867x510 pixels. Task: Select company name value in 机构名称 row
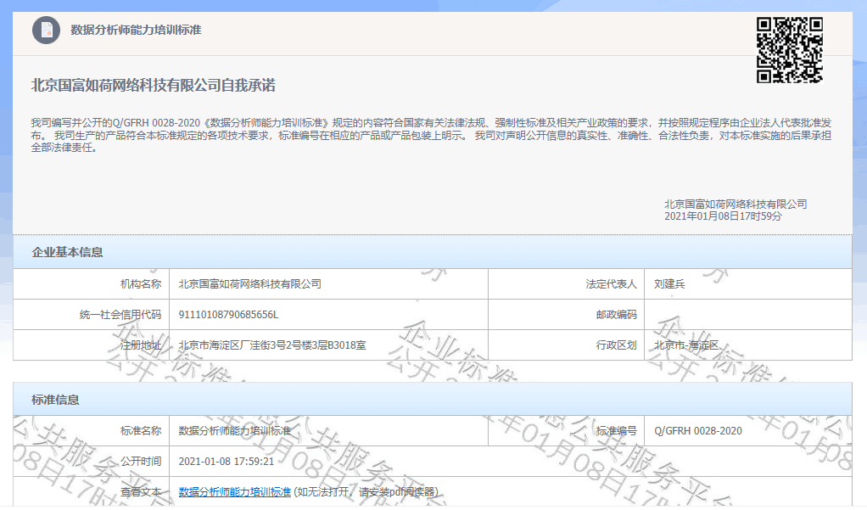(x=250, y=283)
